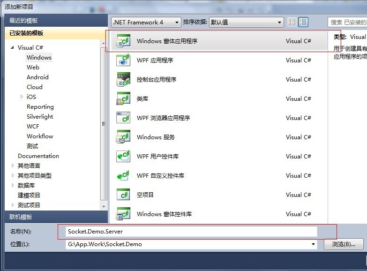The height and width of the screenshot is (271, 367).
Task: Open the 位置 path dropdown arrow
Action: [x=313, y=244]
